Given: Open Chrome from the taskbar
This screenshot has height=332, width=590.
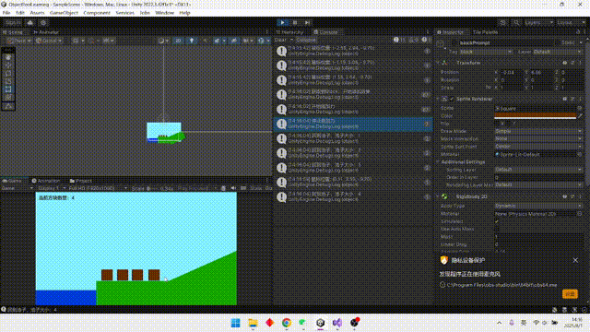Looking at the screenshot, I should pyautogui.click(x=287, y=323).
